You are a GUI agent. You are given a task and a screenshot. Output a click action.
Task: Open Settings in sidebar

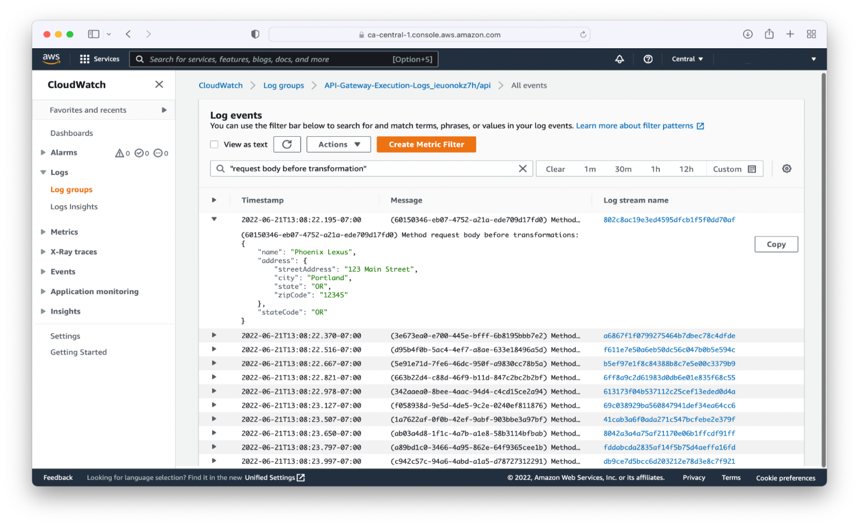click(x=65, y=336)
